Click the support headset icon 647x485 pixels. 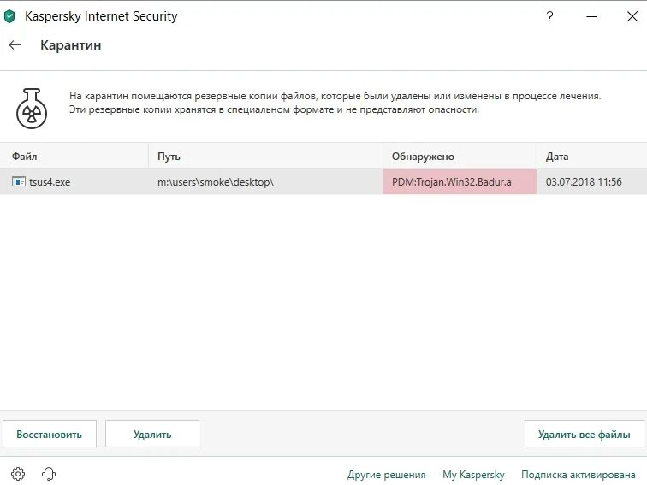48,474
